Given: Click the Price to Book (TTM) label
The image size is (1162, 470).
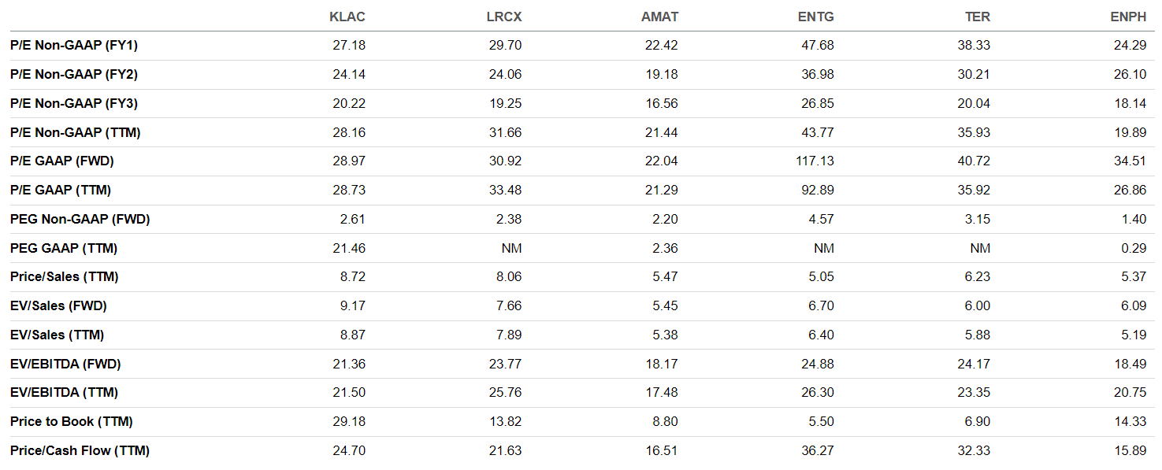Looking at the screenshot, I should (71, 422).
